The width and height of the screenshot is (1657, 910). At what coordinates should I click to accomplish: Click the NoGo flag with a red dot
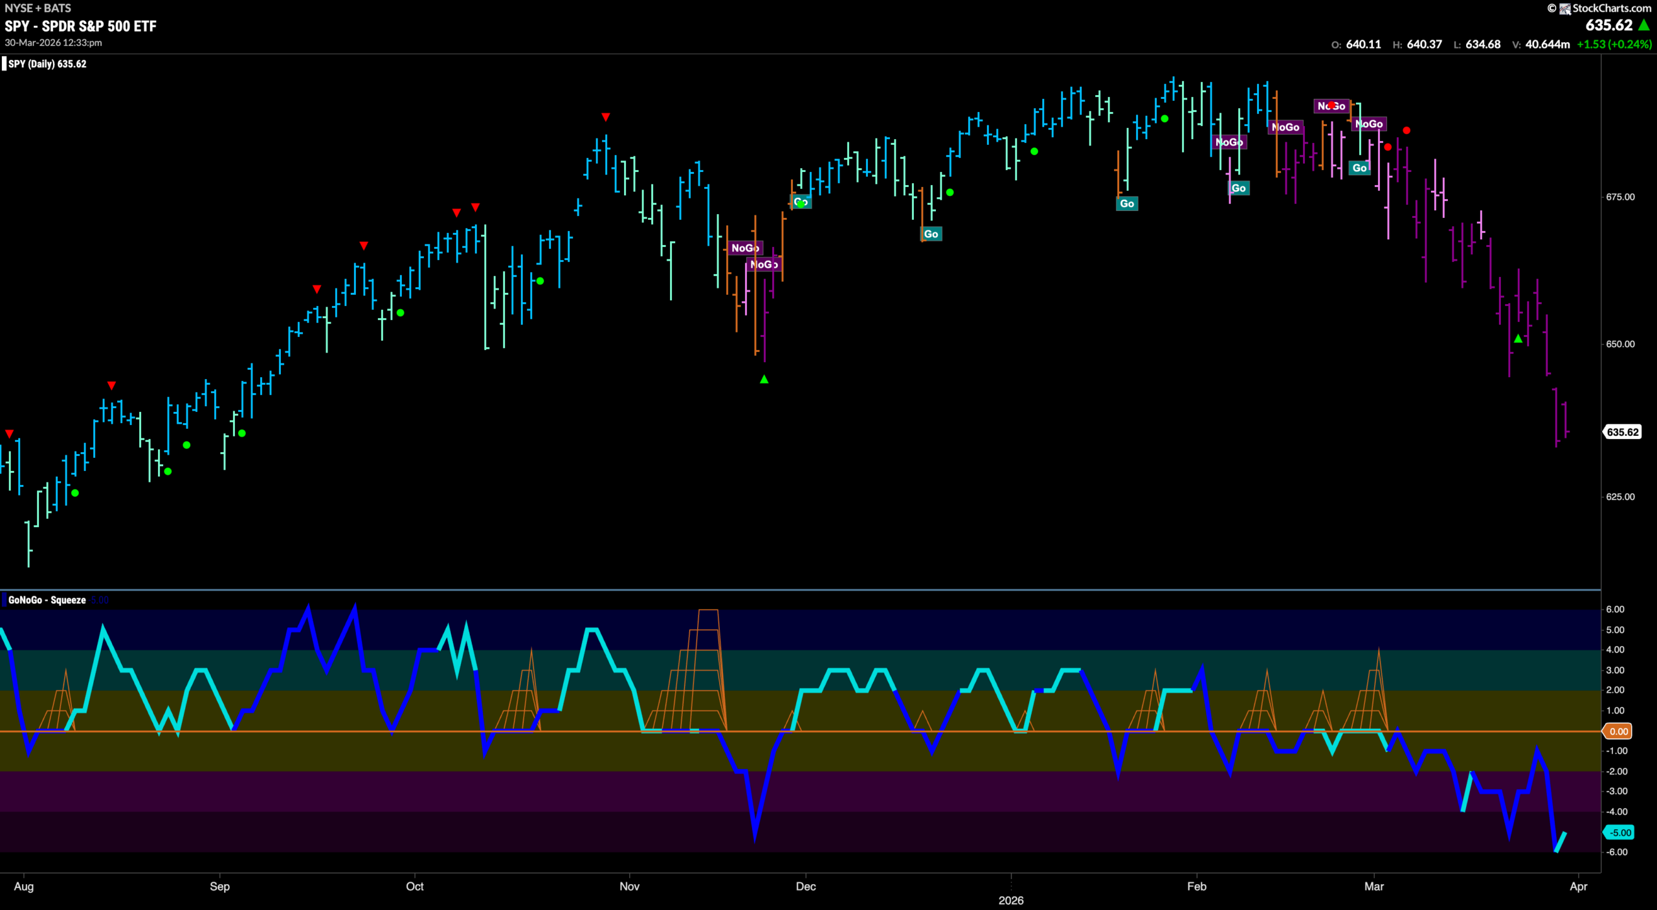[1331, 106]
